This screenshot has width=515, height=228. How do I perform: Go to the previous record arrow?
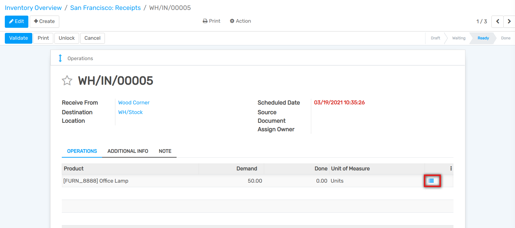tap(497, 22)
